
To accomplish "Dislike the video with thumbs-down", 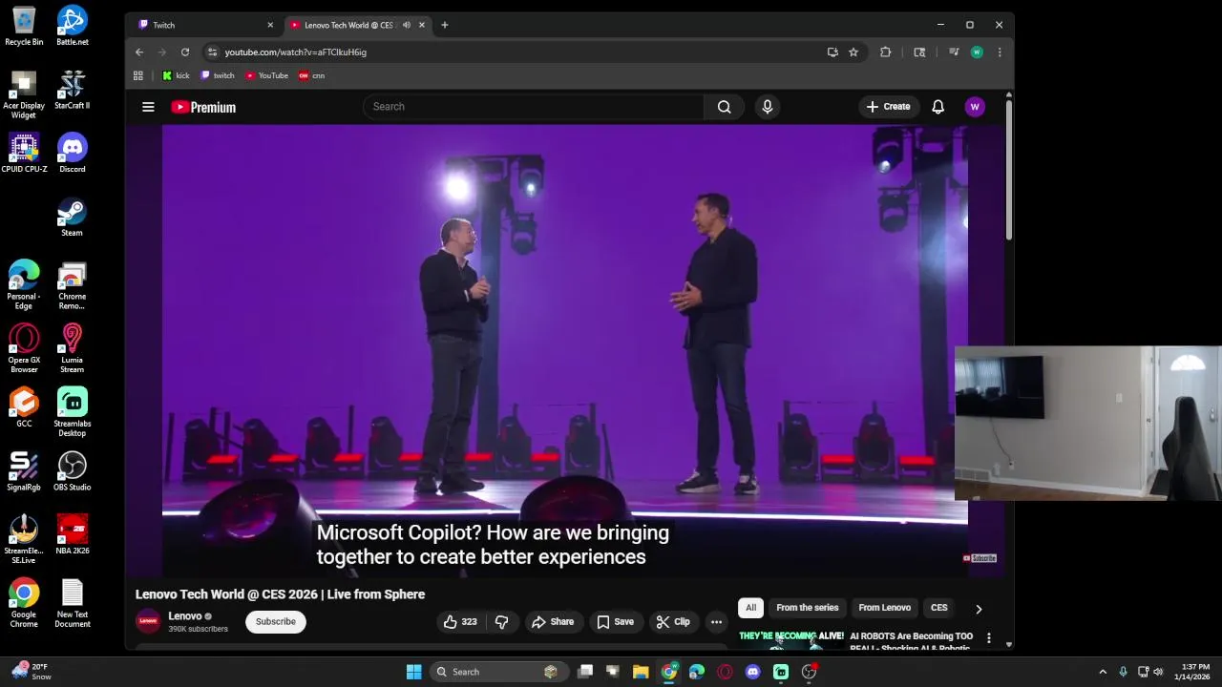I will (x=501, y=622).
